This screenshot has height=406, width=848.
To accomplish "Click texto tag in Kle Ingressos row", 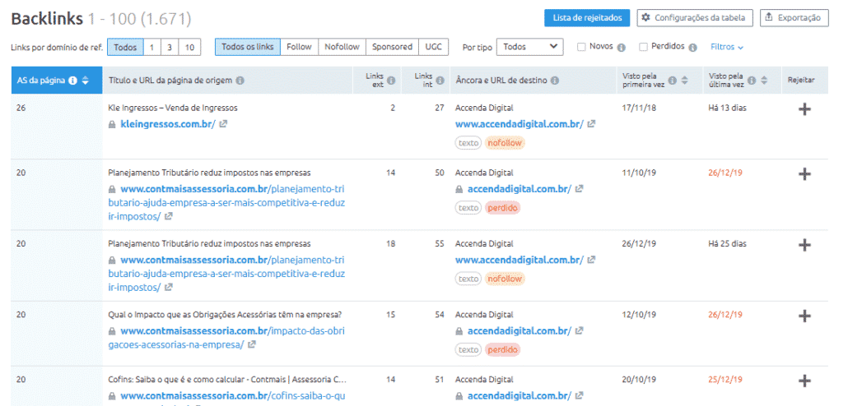I will click(x=468, y=143).
